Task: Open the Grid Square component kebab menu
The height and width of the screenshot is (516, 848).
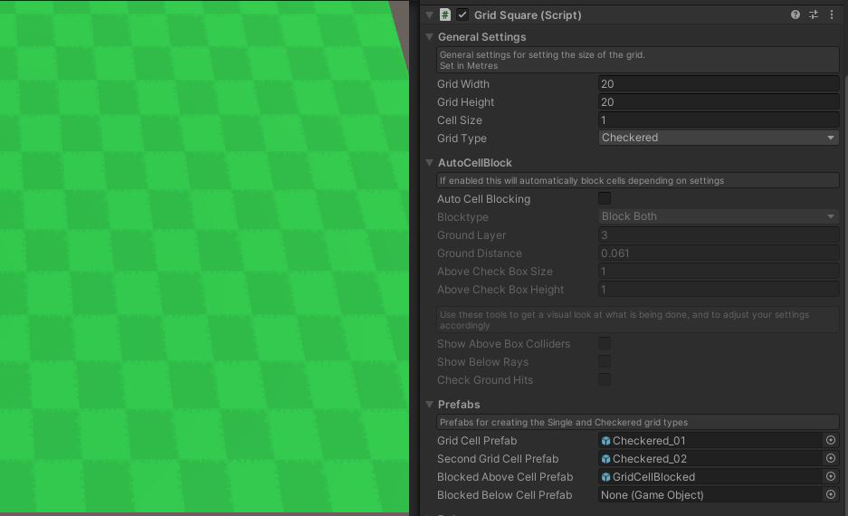Action: tap(832, 14)
